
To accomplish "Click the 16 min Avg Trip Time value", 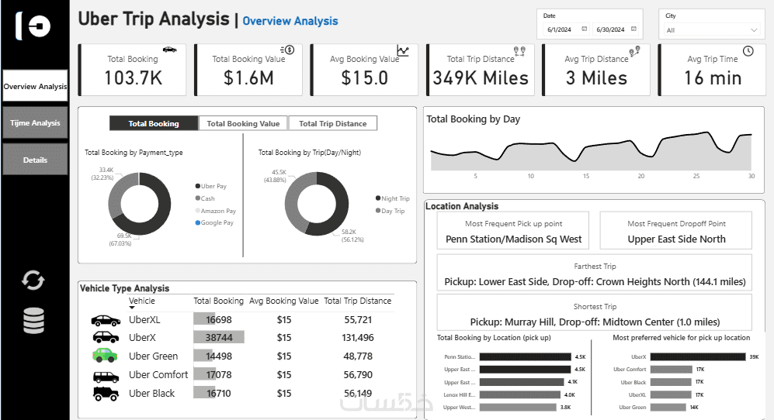I will 713,78.
